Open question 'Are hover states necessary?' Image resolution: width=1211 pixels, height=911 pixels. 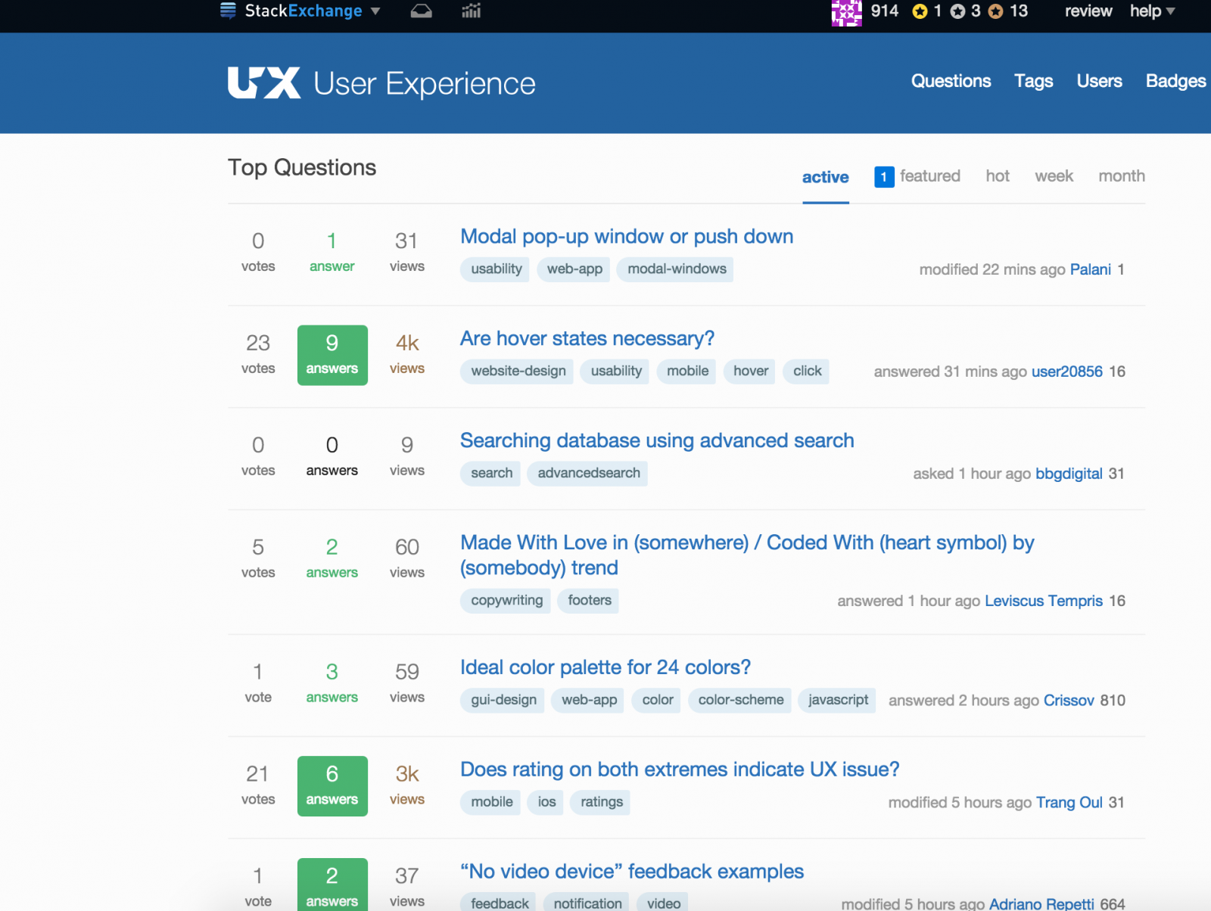587,338
